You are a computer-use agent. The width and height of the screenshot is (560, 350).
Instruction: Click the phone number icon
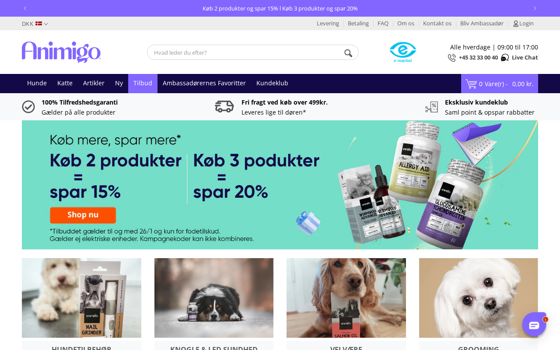click(x=452, y=58)
